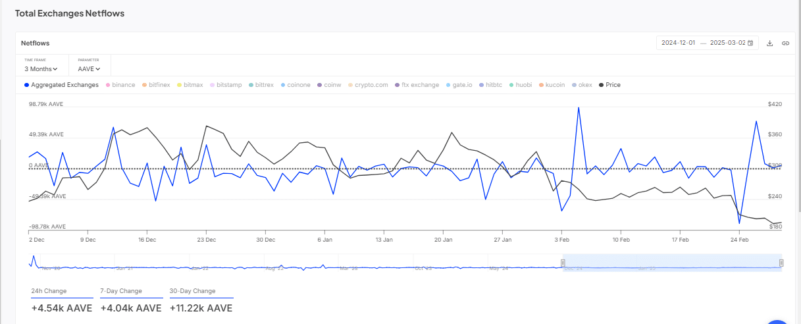Image resolution: width=801 pixels, height=324 pixels.
Task: Click the 23 Dec date label
Action: coord(207,240)
